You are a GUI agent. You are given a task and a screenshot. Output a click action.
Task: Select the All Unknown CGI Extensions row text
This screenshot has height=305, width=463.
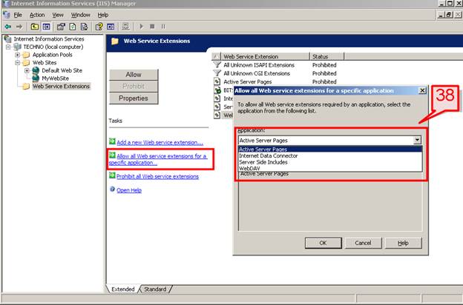(257, 73)
